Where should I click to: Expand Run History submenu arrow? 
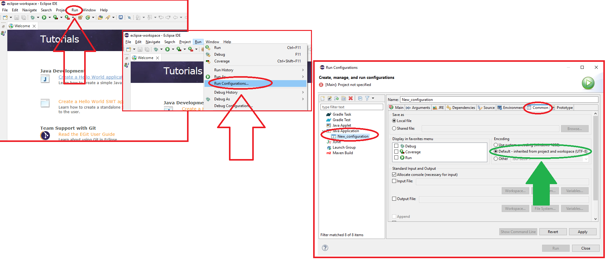click(303, 70)
